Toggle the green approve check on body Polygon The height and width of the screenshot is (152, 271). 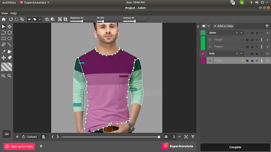tap(243, 61)
